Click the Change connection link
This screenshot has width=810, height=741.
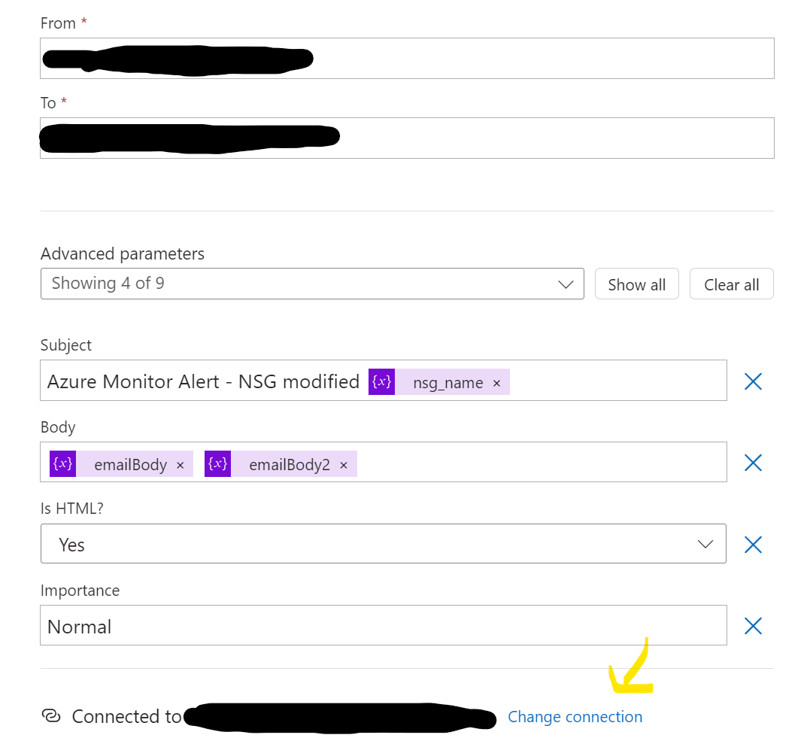click(x=575, y=717)
